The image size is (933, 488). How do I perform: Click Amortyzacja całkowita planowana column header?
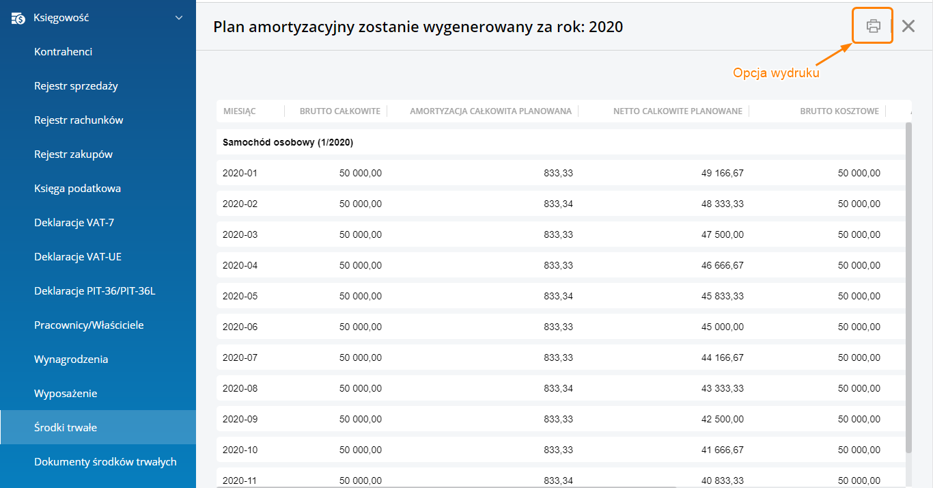coord(490,111)
